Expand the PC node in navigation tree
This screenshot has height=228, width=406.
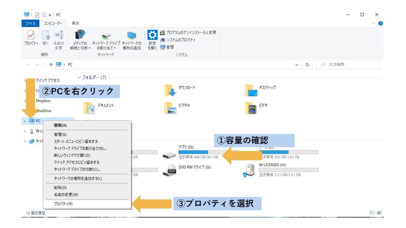point(25,121)
